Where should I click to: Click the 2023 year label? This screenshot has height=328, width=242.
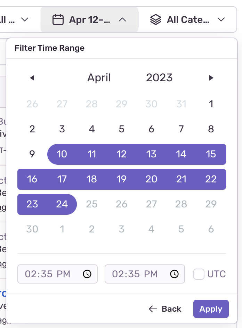pyautogui.click(x=159, y=77)
